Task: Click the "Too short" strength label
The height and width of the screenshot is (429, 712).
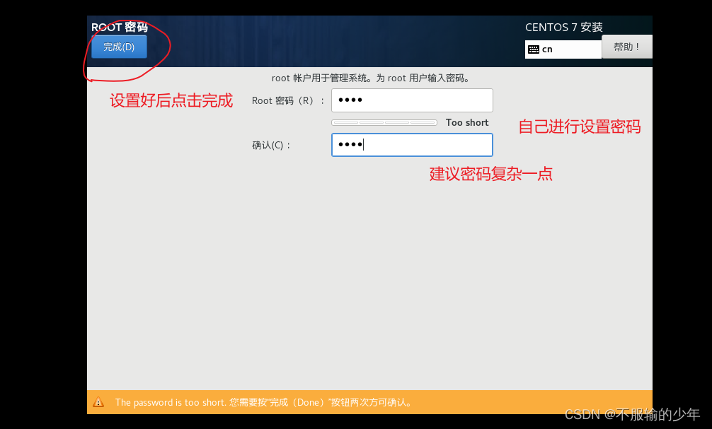Action: (x=467, y=122)
